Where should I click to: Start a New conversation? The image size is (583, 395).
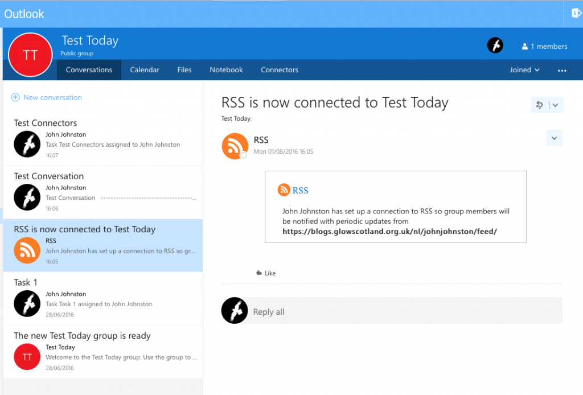click(52, 97)
